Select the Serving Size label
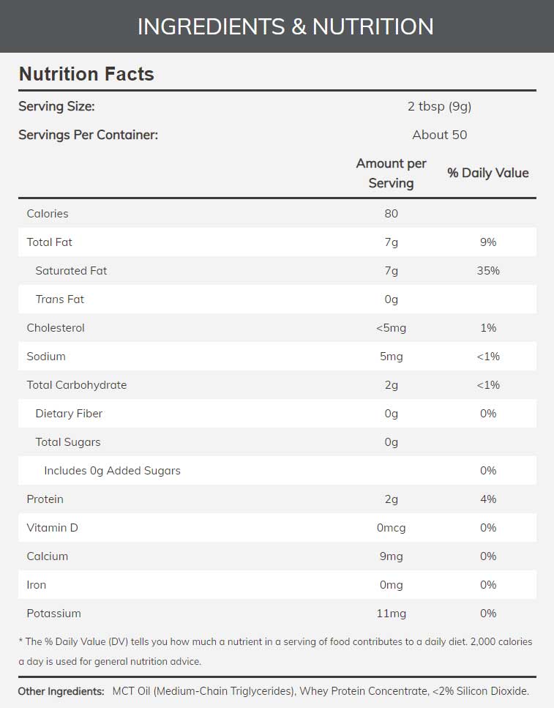This screenshot has height=708, width=554. (56, 106)
